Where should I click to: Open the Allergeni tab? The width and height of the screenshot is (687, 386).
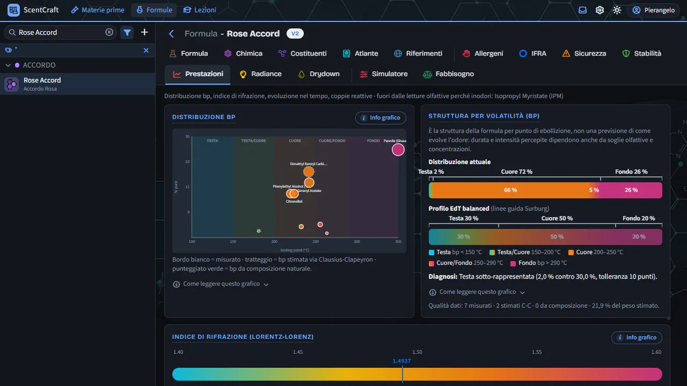[x=483, y=54]
